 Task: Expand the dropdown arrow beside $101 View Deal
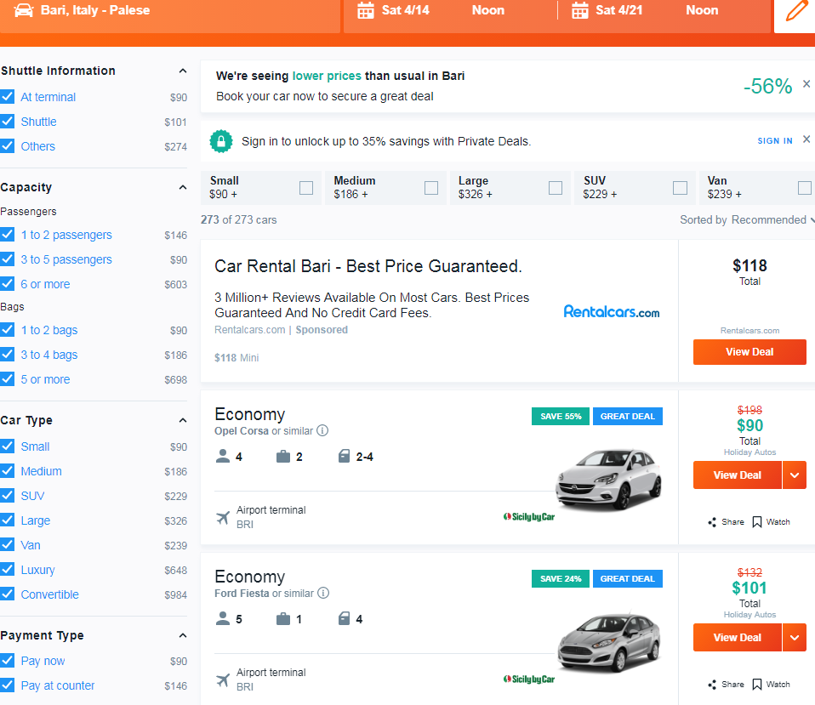point(795,638)
